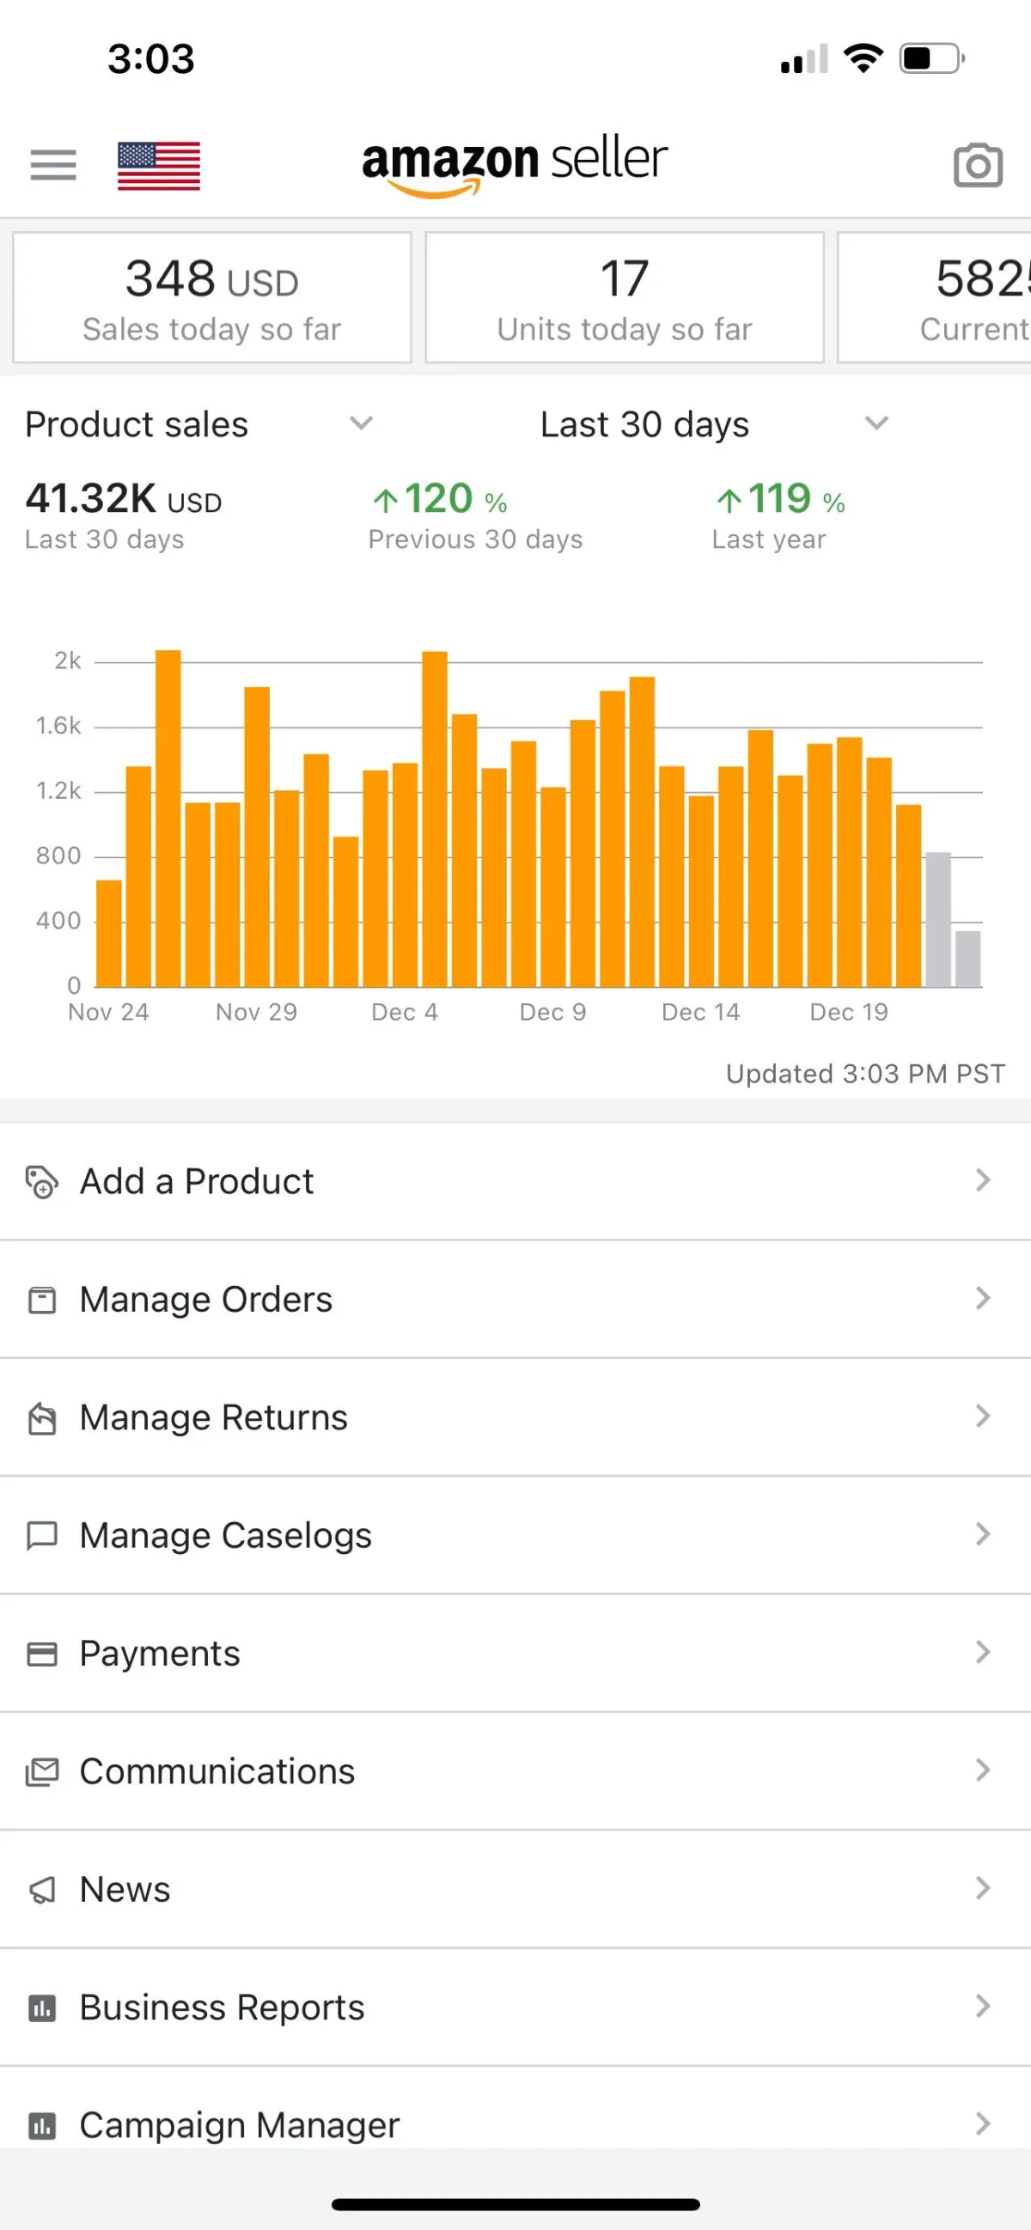Open the camera scanner icon
Viewport: 1031px width, 2230px height.
click(978, 165)
